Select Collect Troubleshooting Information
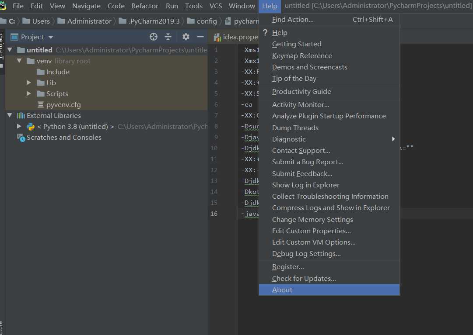The image size is (473, 335). (x=329, y=197)
